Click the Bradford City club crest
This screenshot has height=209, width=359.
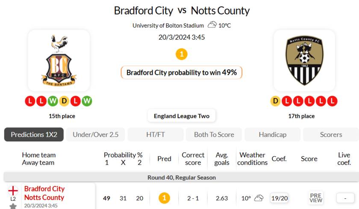(59, 60)
